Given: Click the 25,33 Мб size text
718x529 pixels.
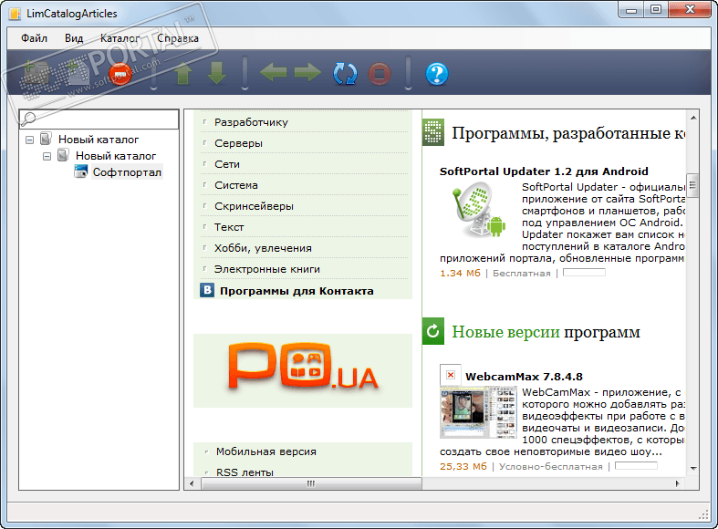Looking at the screenshot, I should [463, 466].
